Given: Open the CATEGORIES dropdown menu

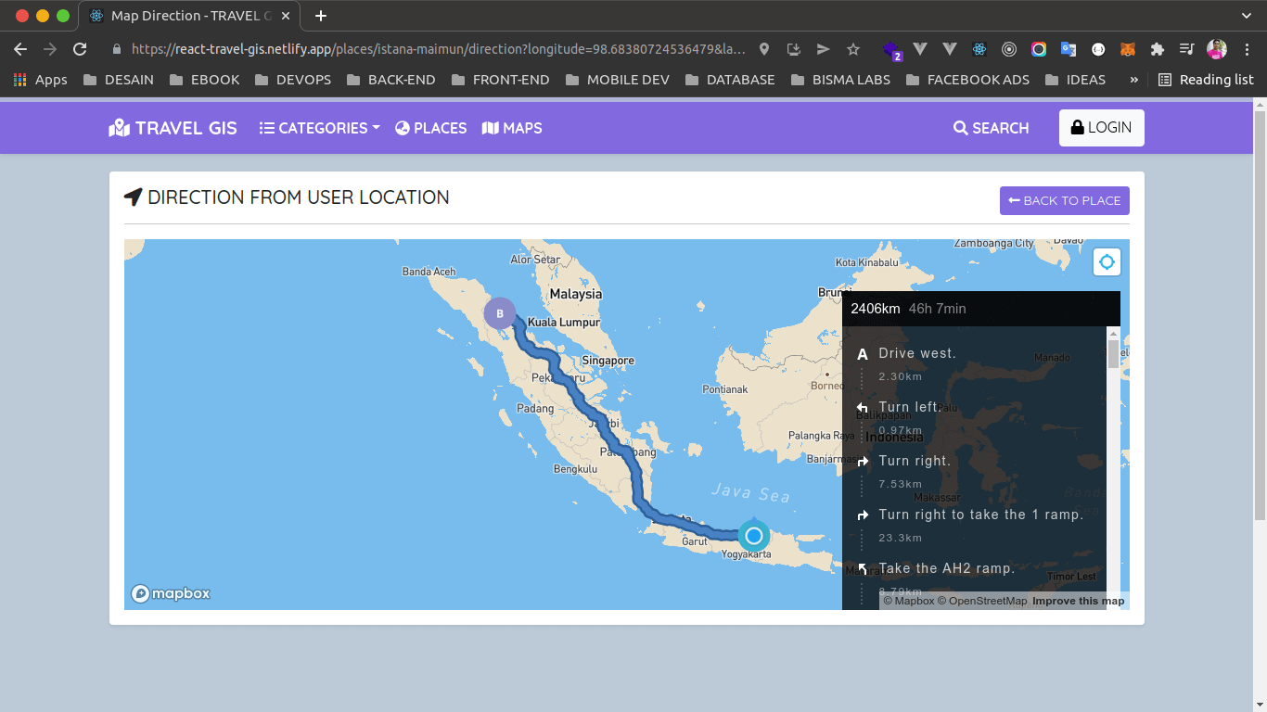Looking at the screenshot, I should (x=319, y=128).
